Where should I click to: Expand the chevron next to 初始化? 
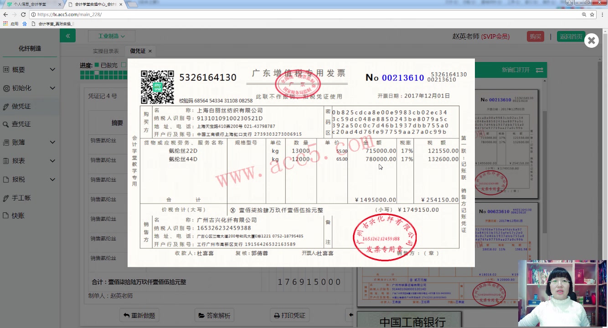(52, 88)
